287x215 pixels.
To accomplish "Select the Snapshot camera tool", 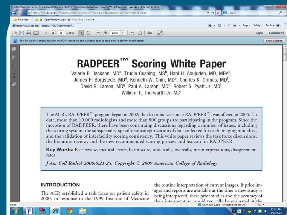I will pyautogui.click(x=150, y=33).
